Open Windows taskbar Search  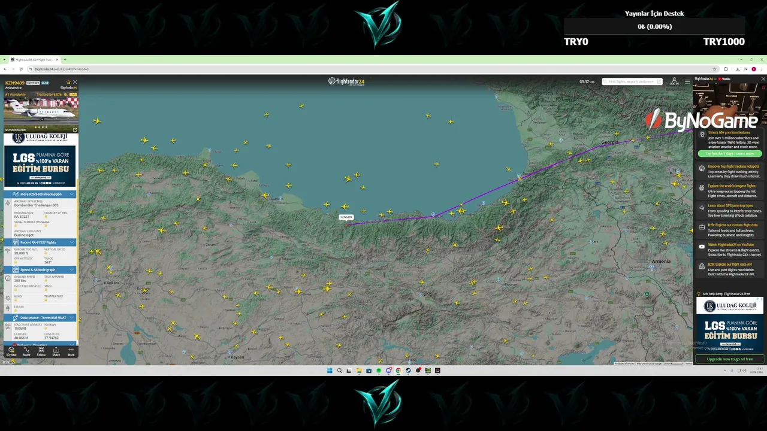[339, 371]
